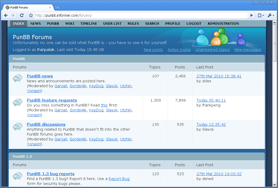Image resolution: width=278 pixels, height=188 pixels.
Task: Open the USER LIST page
Action: point(112,24)
